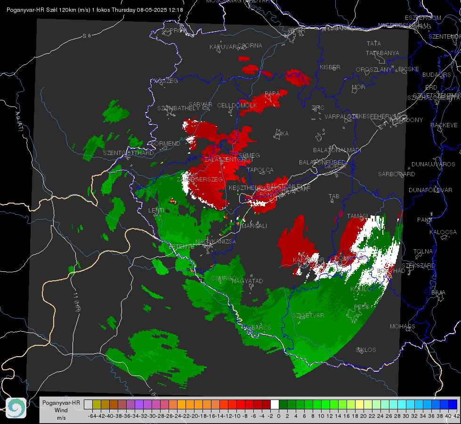Screen dimensions: 461x424
Task: Select the NAGYATAD label
Action: [247, 281]
